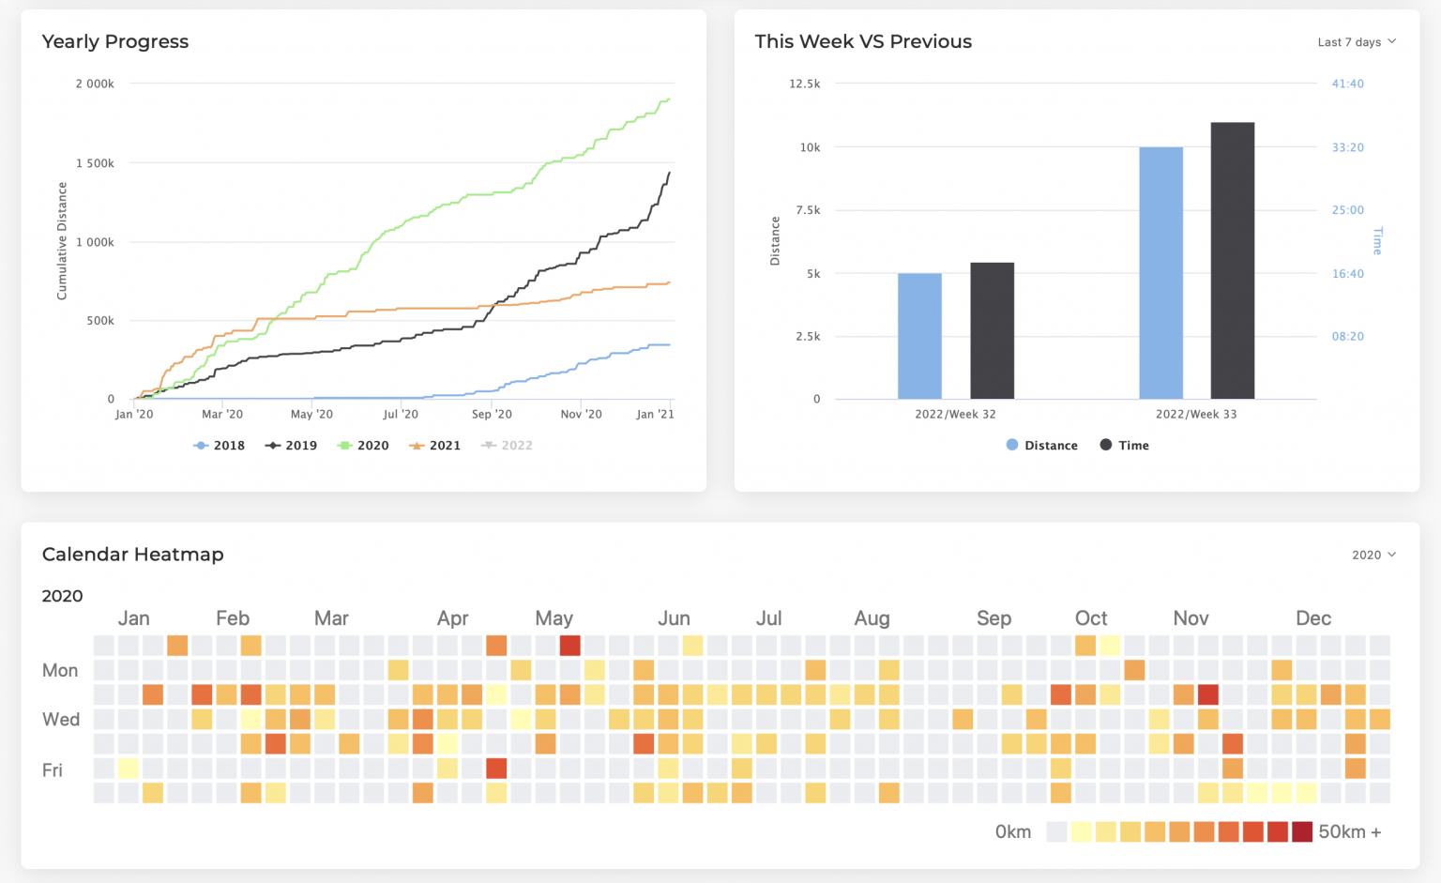1441x883 pixels.
Task: Pick the gray 0km legend swatch
Action: pyautogui.click(x=1056, y=832)
